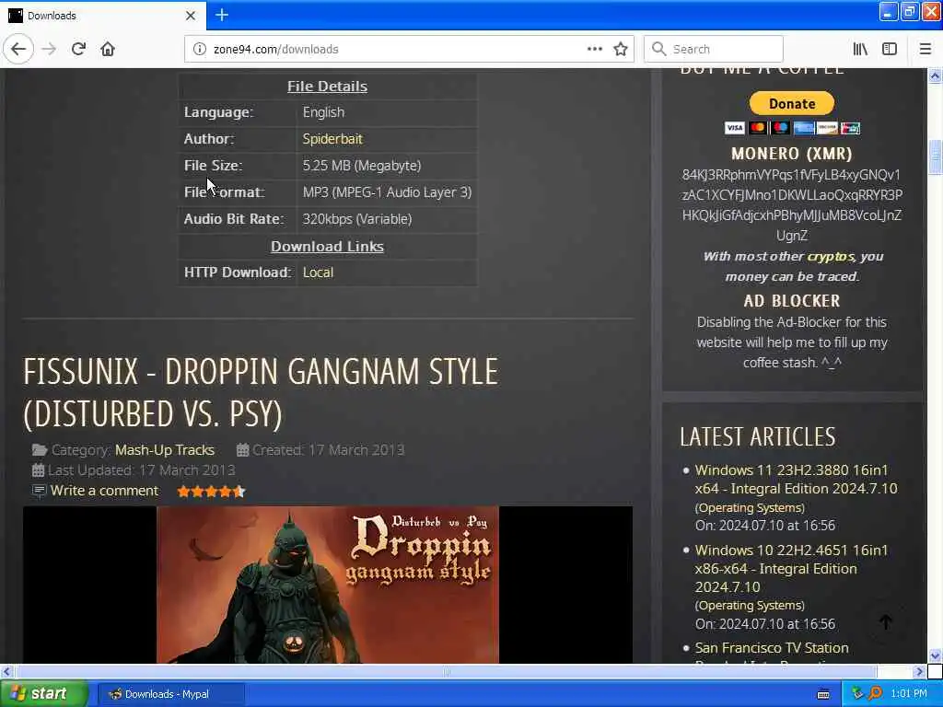Reload the current page

tap(78, 50)
